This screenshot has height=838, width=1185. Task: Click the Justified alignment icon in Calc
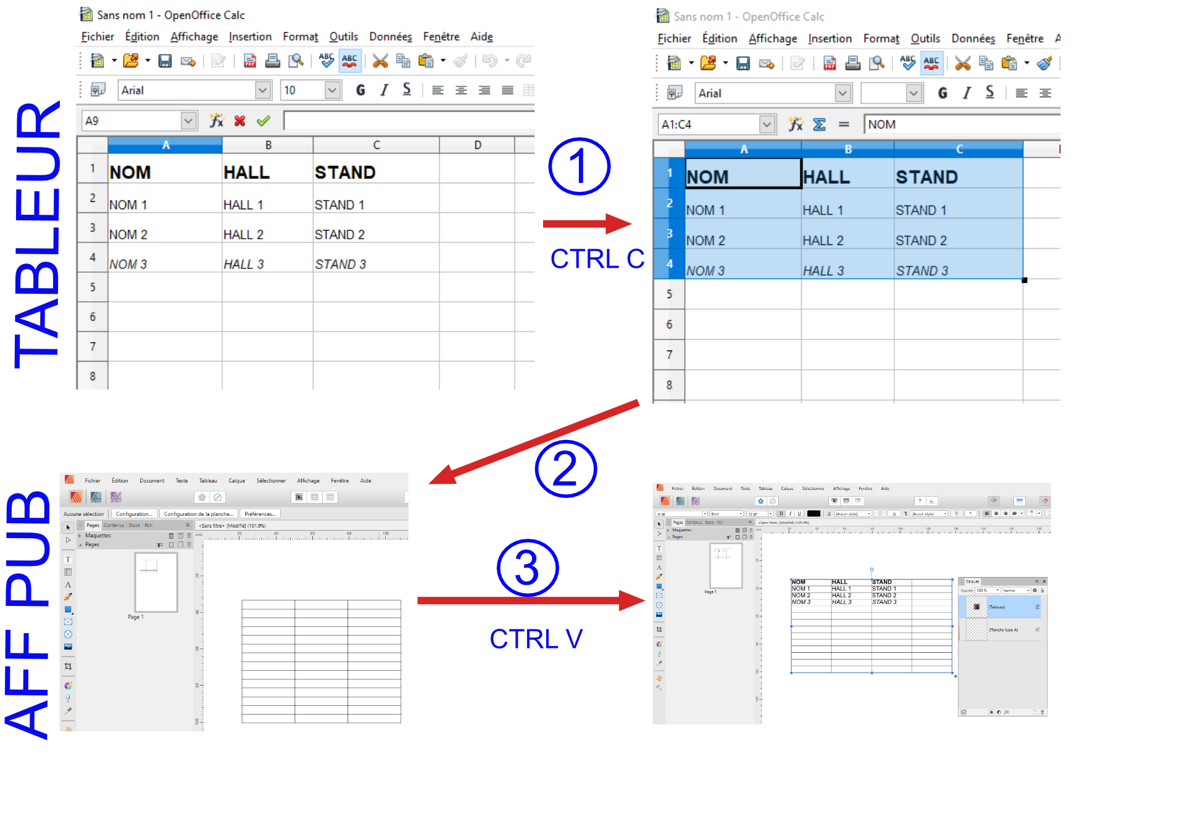[x=507, y=90]
